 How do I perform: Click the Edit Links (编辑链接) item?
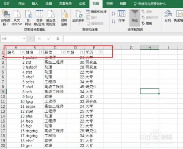click(x=95, y=23)
